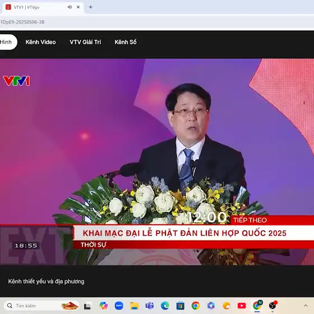Go to the Kênh Số section
This screenshot has height=314, width=314.
tap(126, 42)
